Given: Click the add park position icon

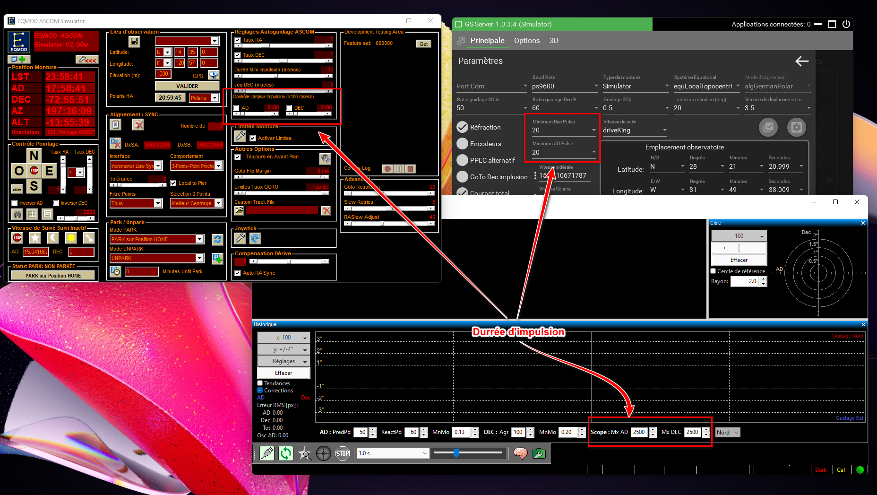Looking at the screenshot, I should coord(217,258).
